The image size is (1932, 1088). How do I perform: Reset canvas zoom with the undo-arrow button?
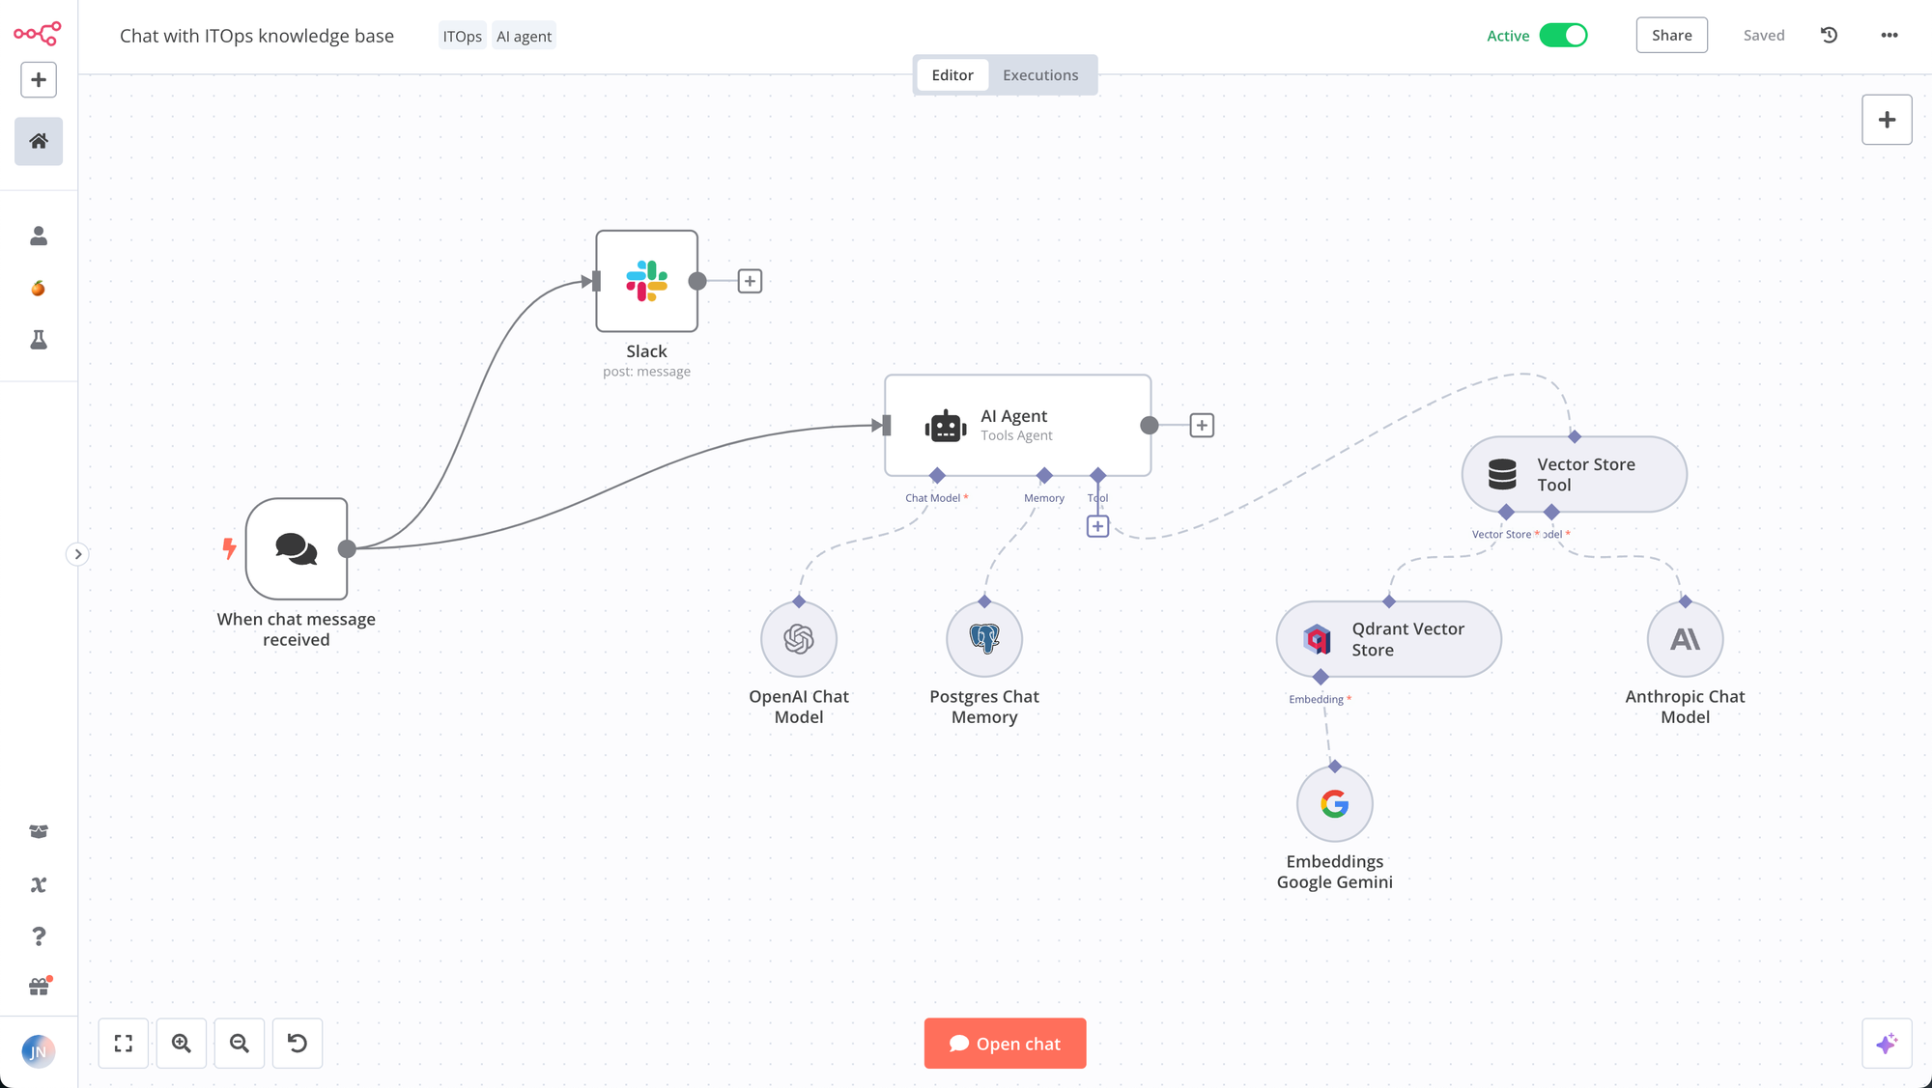[298, 1044]
